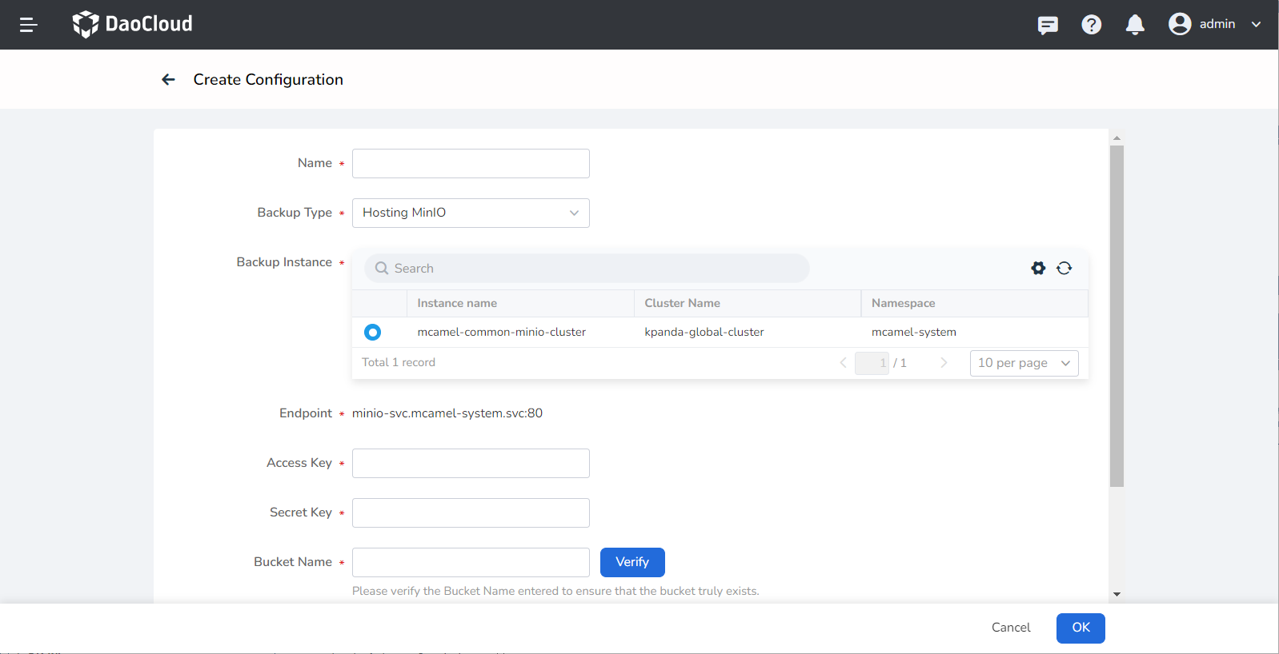The width and height of the screenshot is (1279, 654).
Task: Open the help question mark icon
Action: pyautogui.click(x=1091, y=25)
